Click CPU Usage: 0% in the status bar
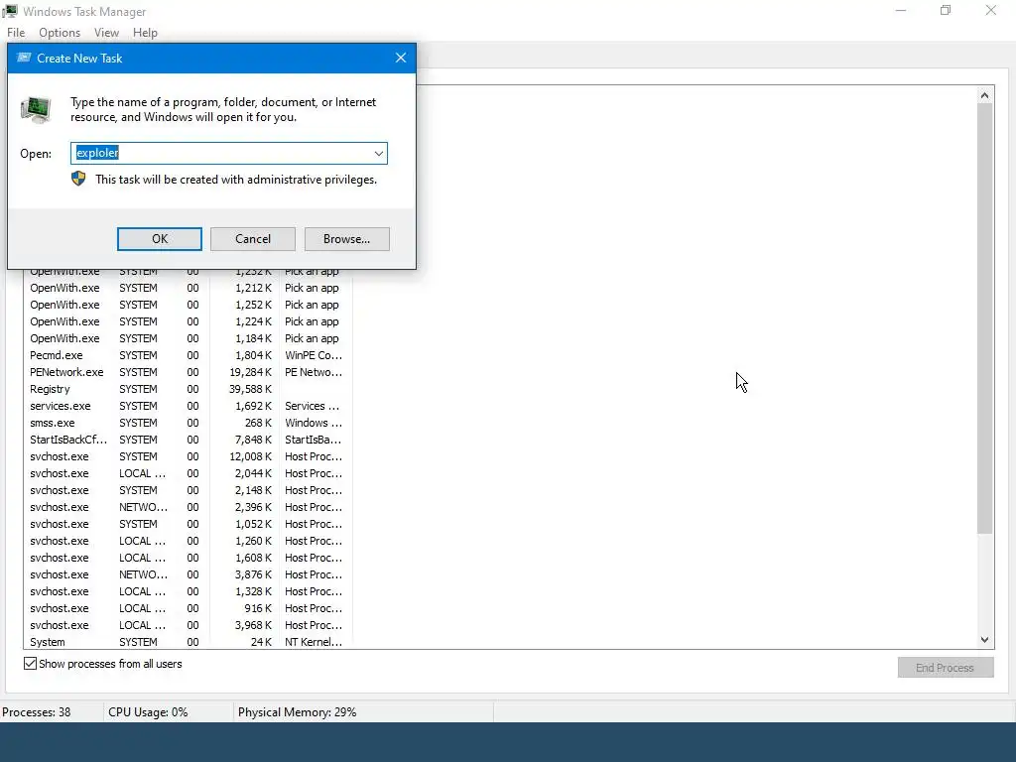The width and height of the screenshot is (1016, 762). click(148, 712)
